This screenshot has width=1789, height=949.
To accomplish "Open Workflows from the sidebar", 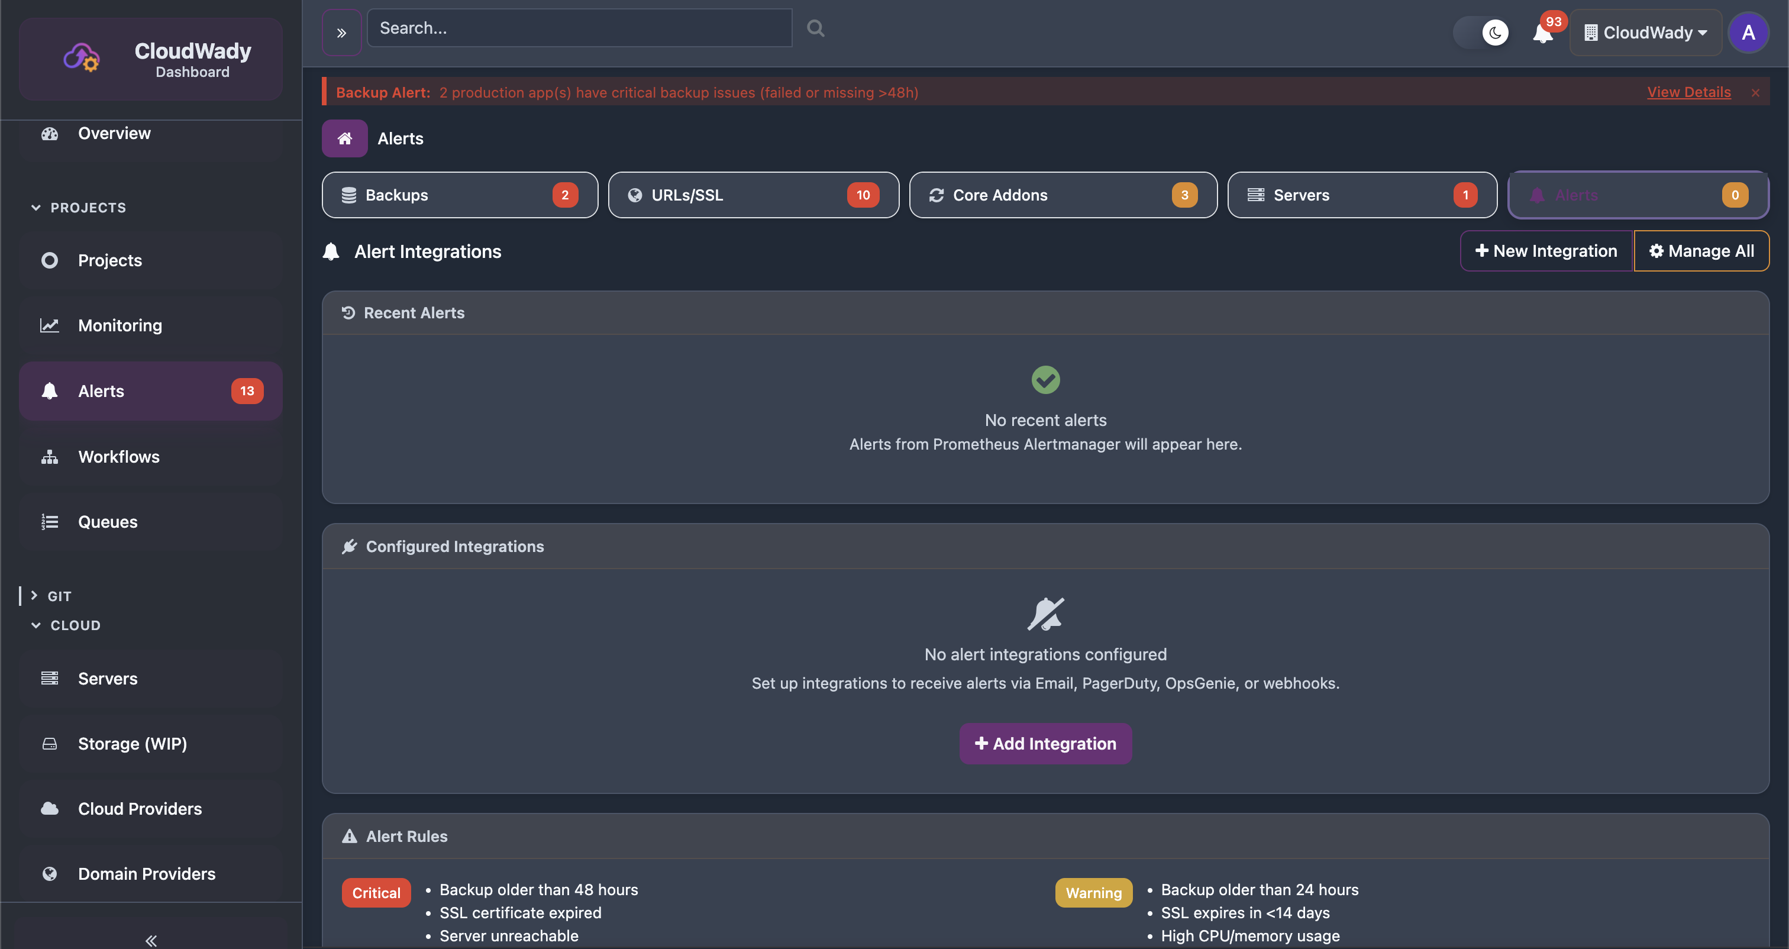I will point(119,456).
